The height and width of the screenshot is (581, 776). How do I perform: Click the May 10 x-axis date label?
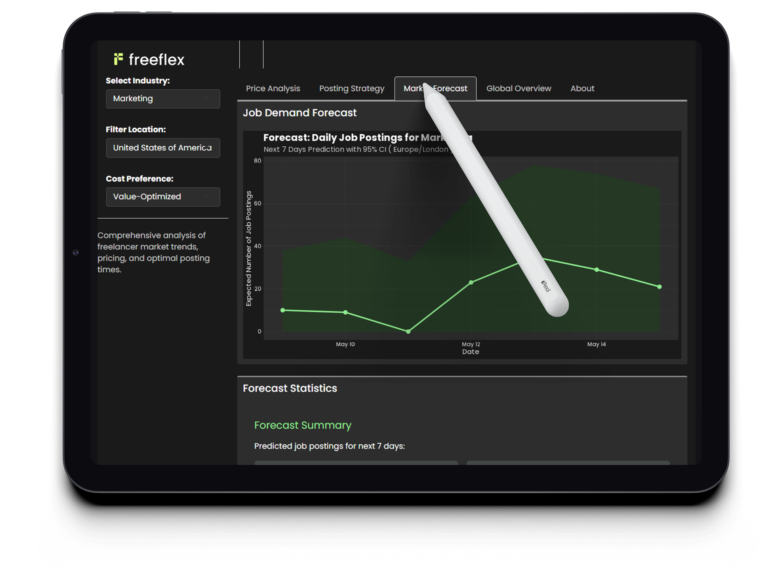(x=345, y=344)
